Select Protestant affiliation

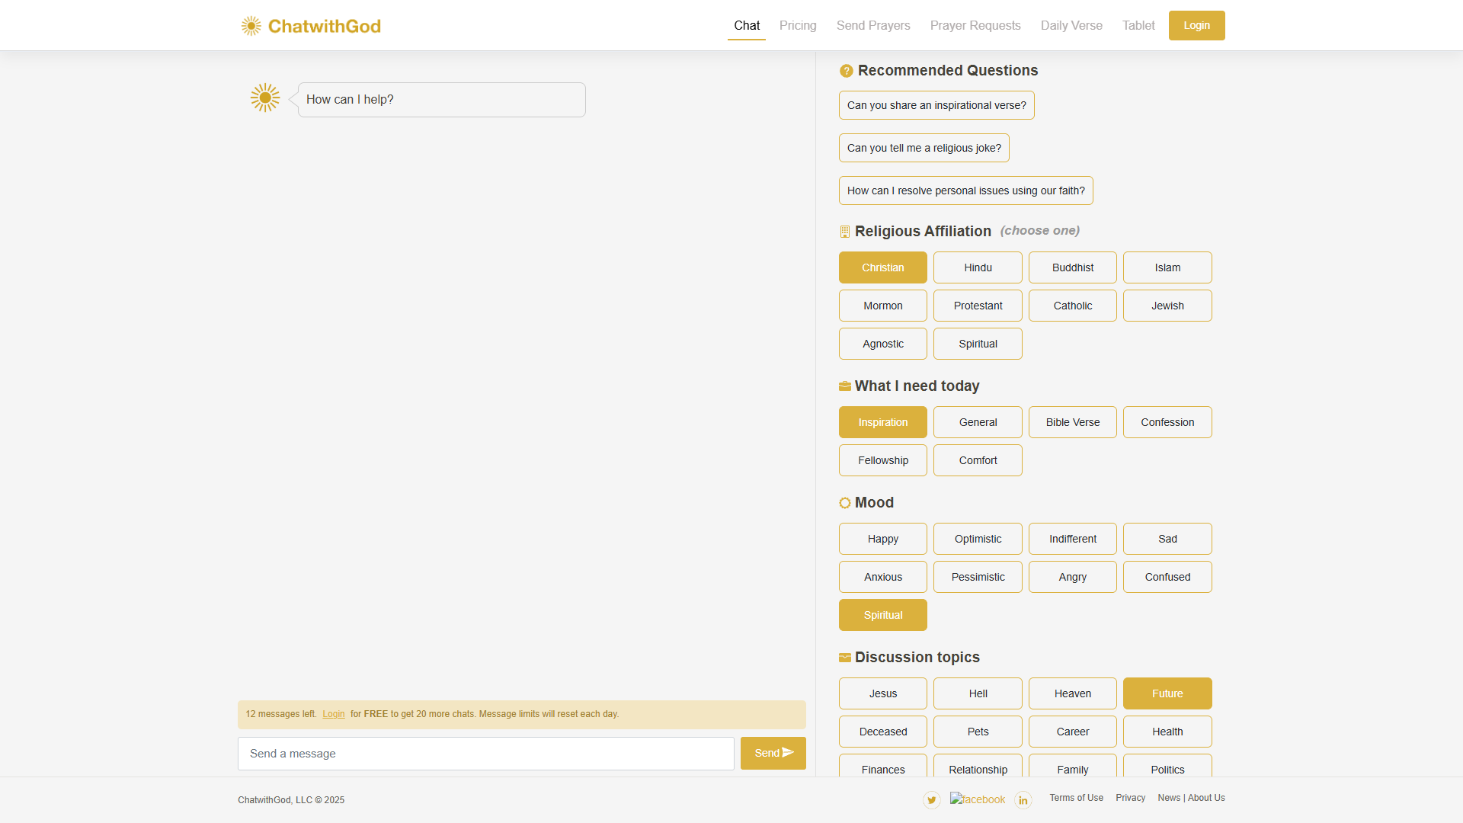(x=978, y=306)
